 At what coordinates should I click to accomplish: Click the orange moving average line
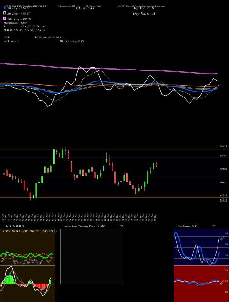pyautogui.click(x=109, y=85)
